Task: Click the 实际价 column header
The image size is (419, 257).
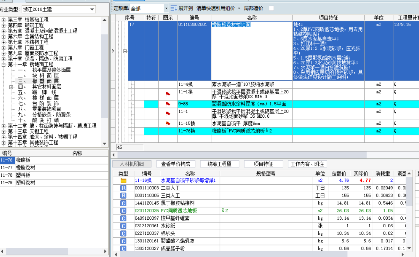Action: click(x=362, y=173)
